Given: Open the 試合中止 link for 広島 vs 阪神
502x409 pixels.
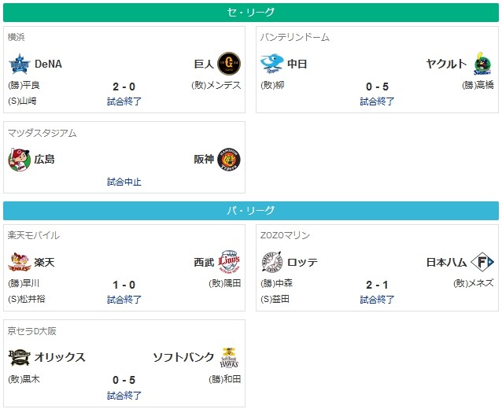Looking at the screenshot, I should click(124, 182).
